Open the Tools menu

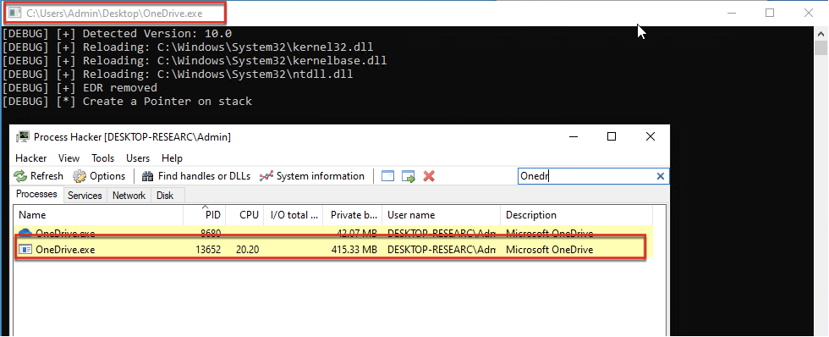pyautogui.click(x=102, y=158)
